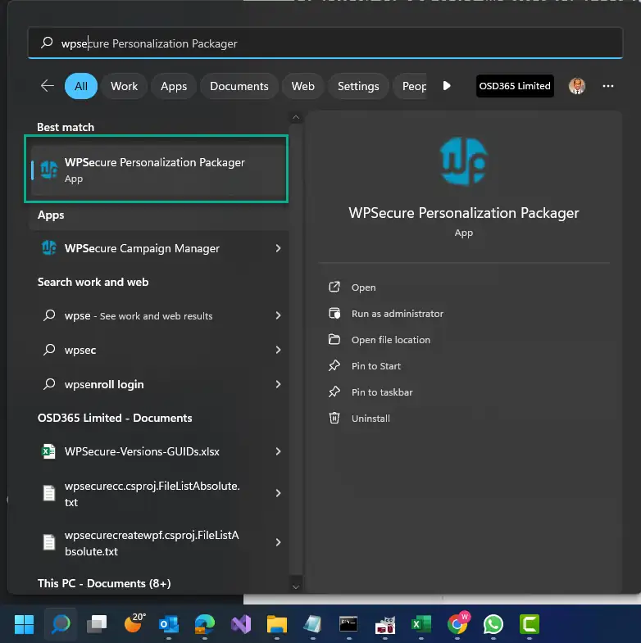The width and height of the screenshot is (641, 643).
Task: Click the back arrow beside the All filter
Action: click(x=48, y=86)
